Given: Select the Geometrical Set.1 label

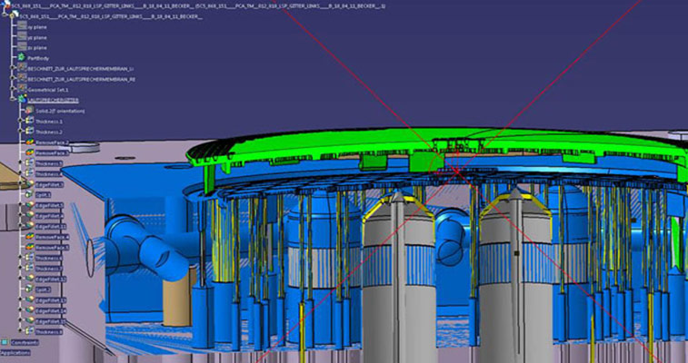Looking at the screenshot, I should (48, 90).
